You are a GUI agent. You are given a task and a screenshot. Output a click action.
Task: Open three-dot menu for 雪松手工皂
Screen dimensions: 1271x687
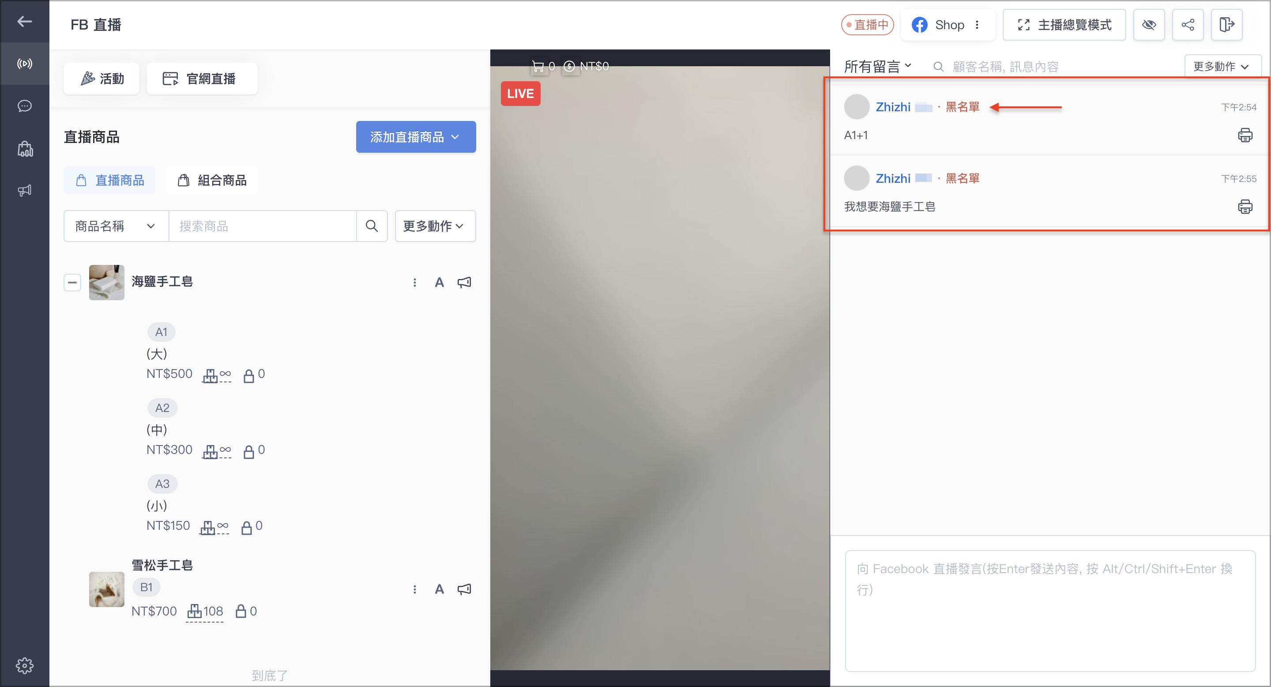(414, 589)
